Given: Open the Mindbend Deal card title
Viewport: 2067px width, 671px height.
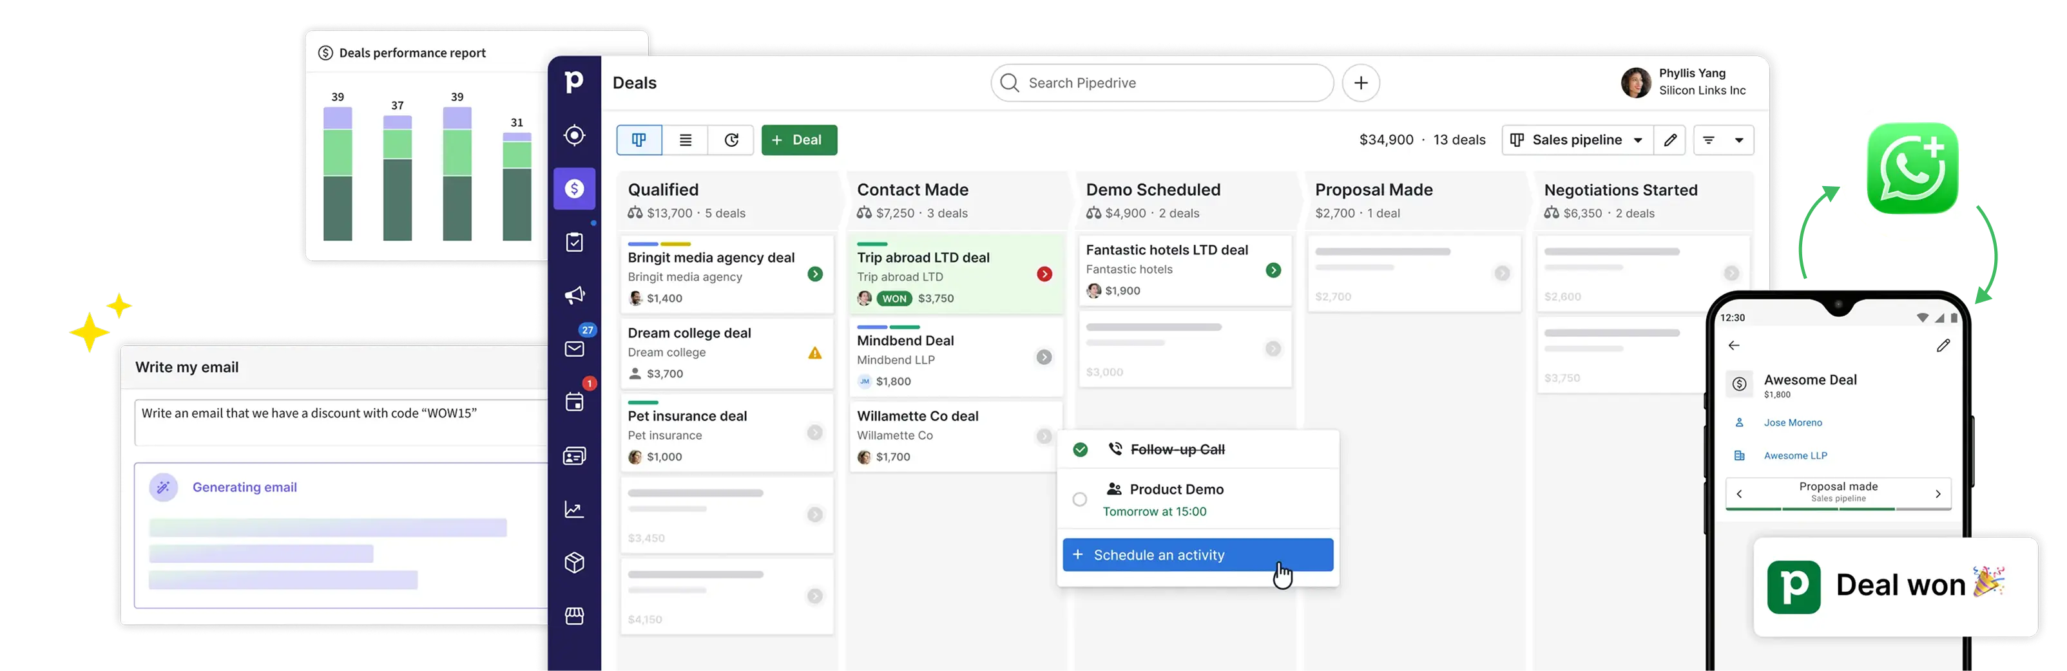Looking at the screenshot, I should pyautogui.click(x=905, y=341).
